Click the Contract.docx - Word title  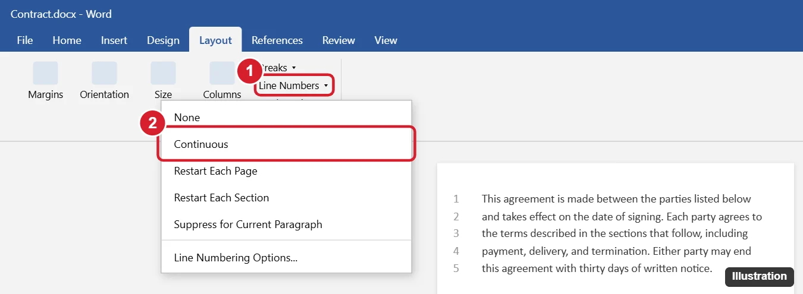click(61, 14)
